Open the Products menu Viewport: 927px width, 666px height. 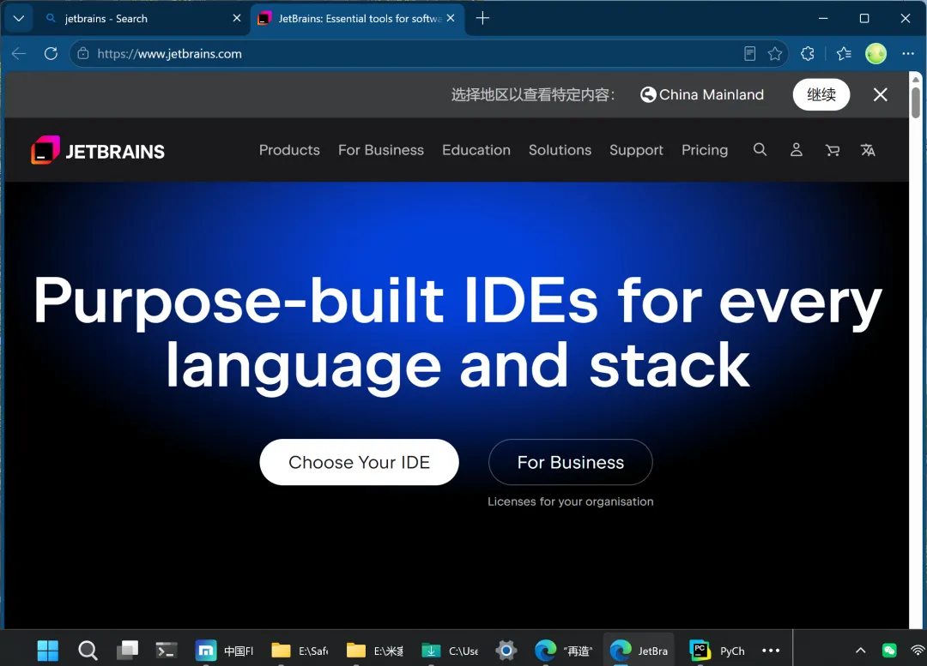point(289,150)
